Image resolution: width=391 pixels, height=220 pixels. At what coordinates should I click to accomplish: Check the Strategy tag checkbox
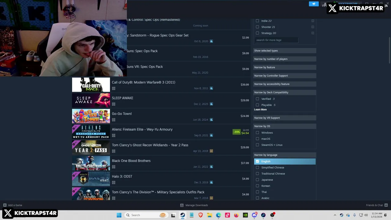(x=257, y=33)
